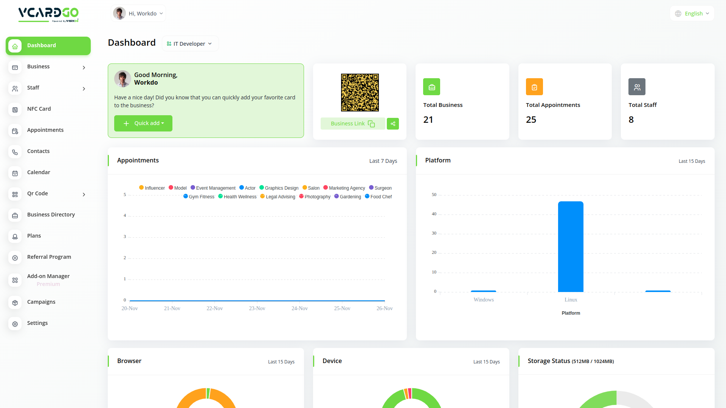Click the Quick add button
The height and width of the screenshot is (408, 726).
143,123
